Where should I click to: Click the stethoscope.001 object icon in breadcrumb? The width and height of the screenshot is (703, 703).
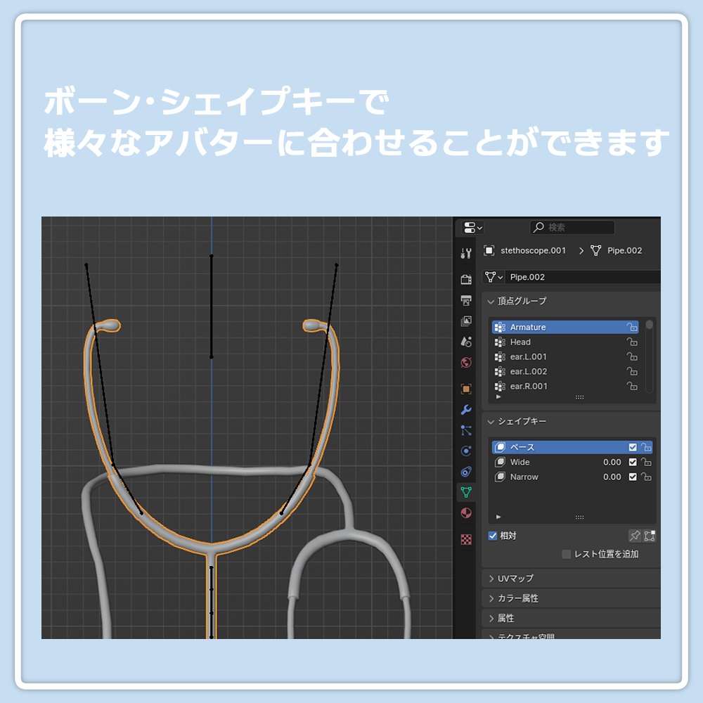pyautogui.click(x=489, y=250)
